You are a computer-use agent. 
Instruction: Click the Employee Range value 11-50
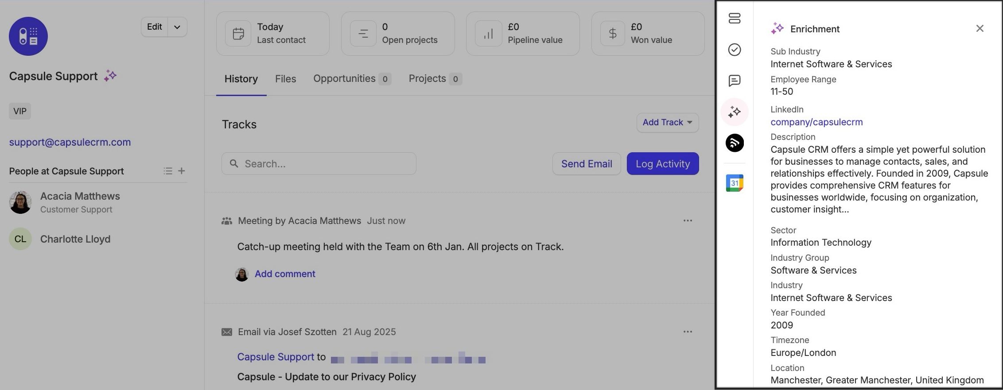tap(782, 92)
